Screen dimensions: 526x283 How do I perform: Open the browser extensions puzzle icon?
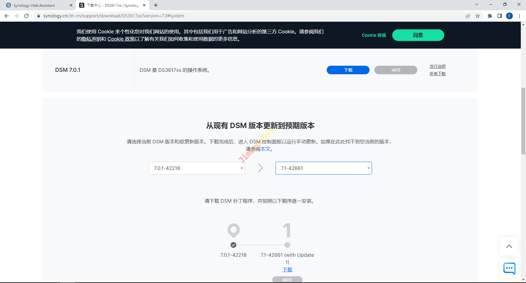tap(490, 16)
